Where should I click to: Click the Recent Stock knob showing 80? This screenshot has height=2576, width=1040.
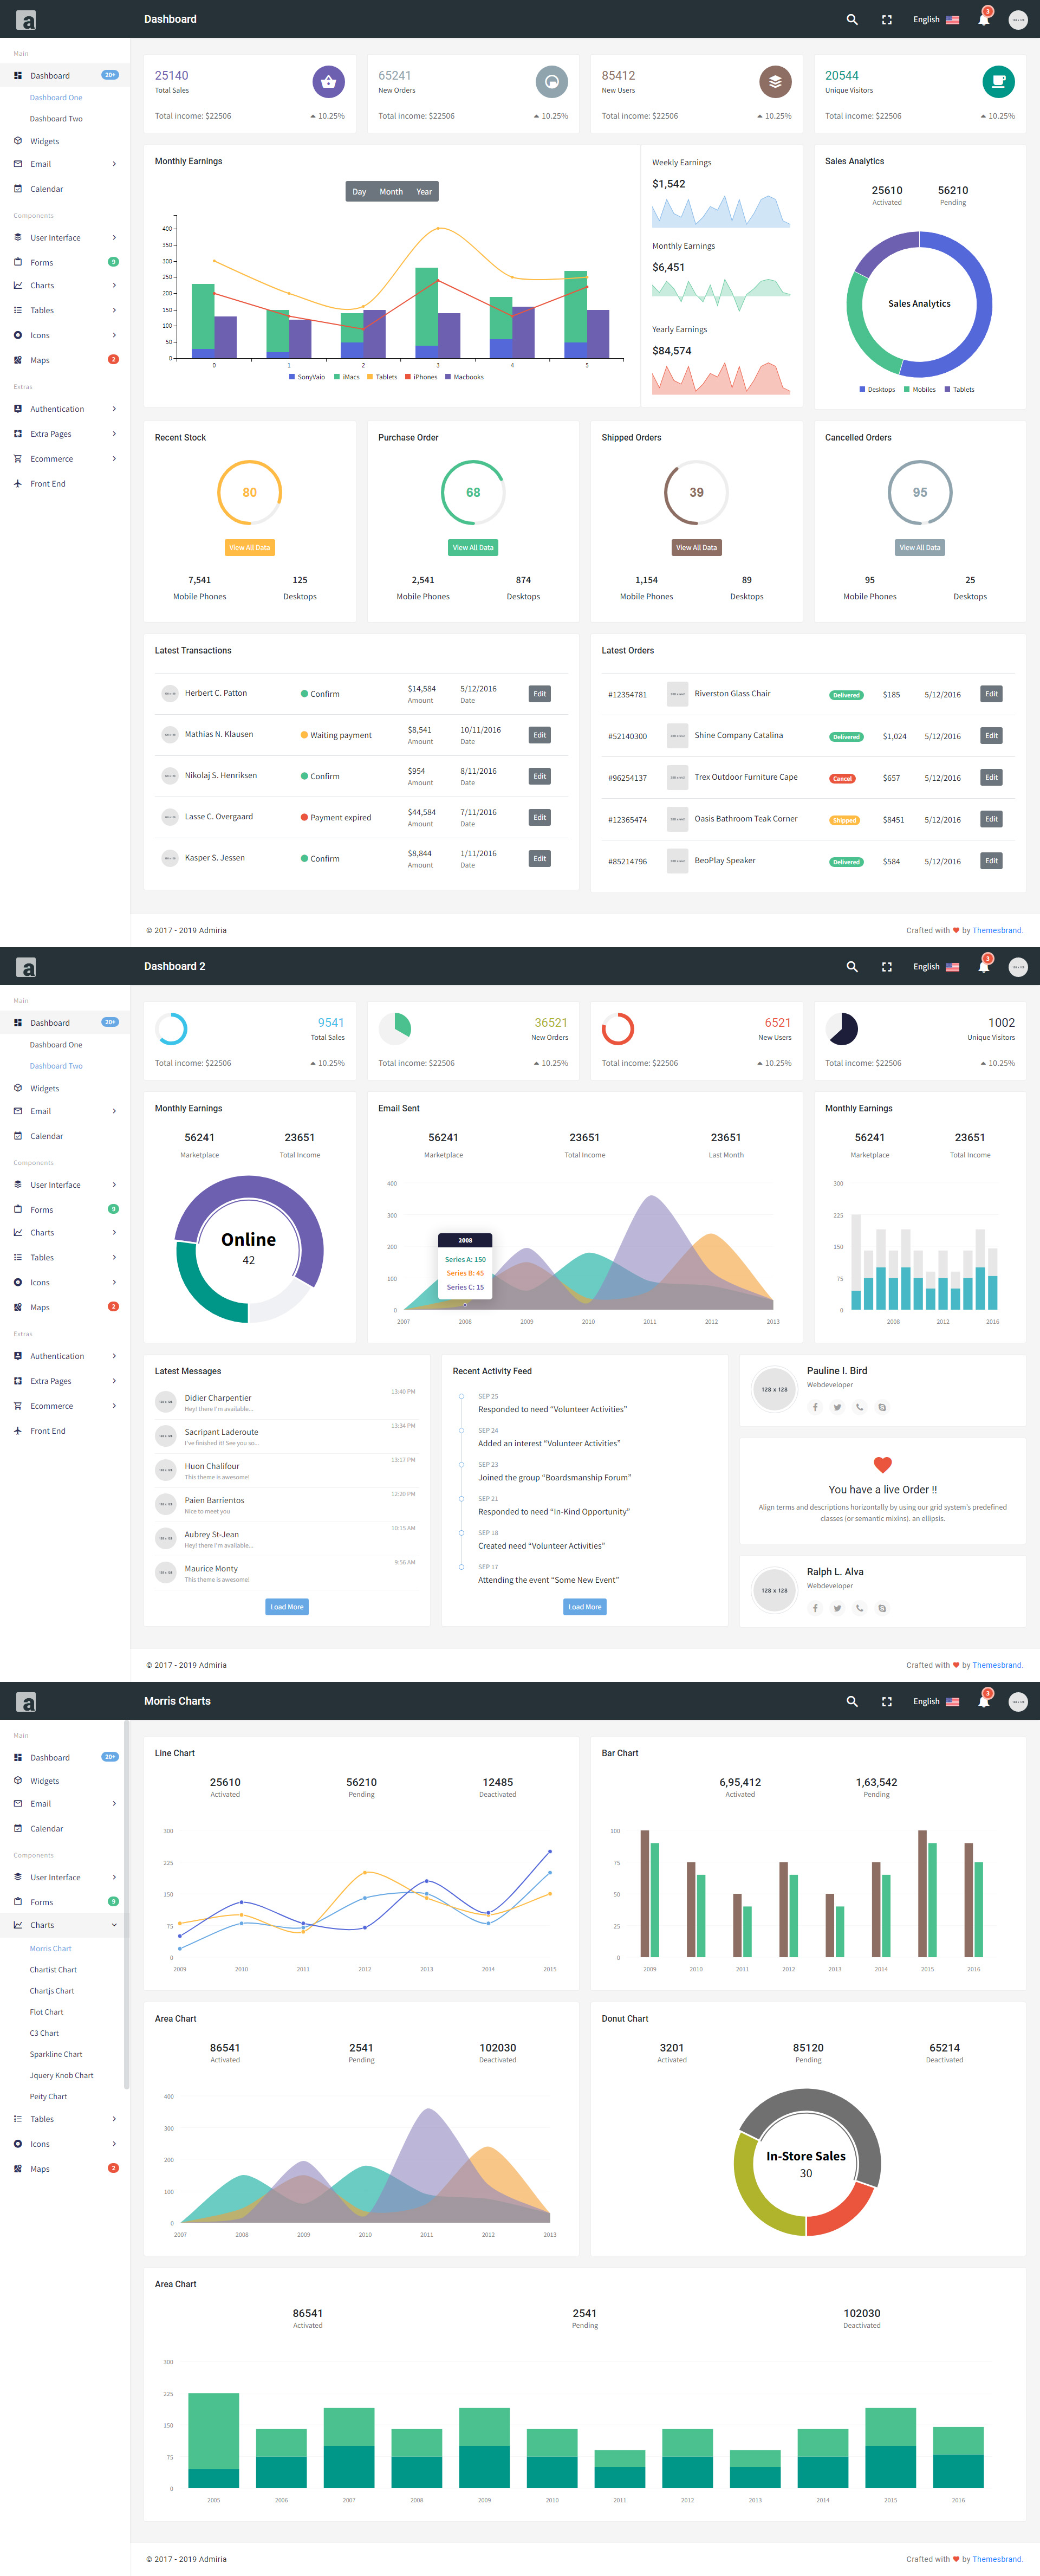(x=250, y=492)
